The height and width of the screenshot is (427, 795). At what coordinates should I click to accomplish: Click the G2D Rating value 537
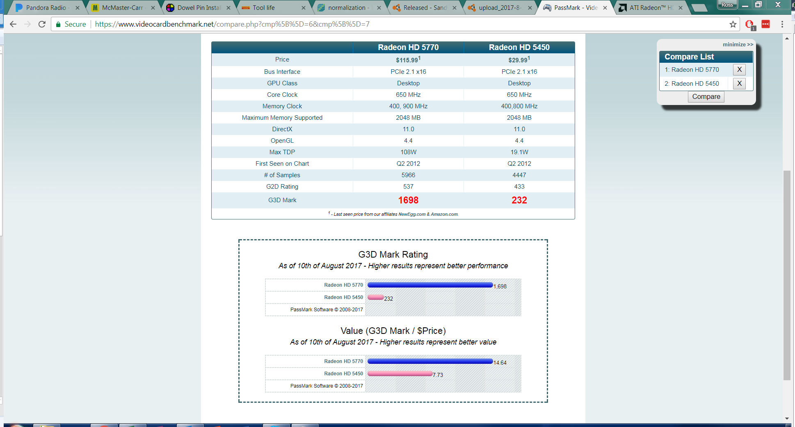coord(408,187)
